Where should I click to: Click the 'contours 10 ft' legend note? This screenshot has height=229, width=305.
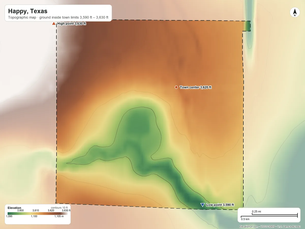[x=59, y=208]
